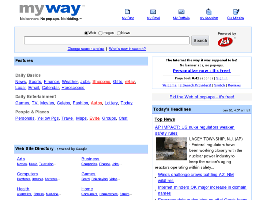This screenshot has height=200, width=266.
Task: Open the My Speedbar text link
Action: point(209,18)
